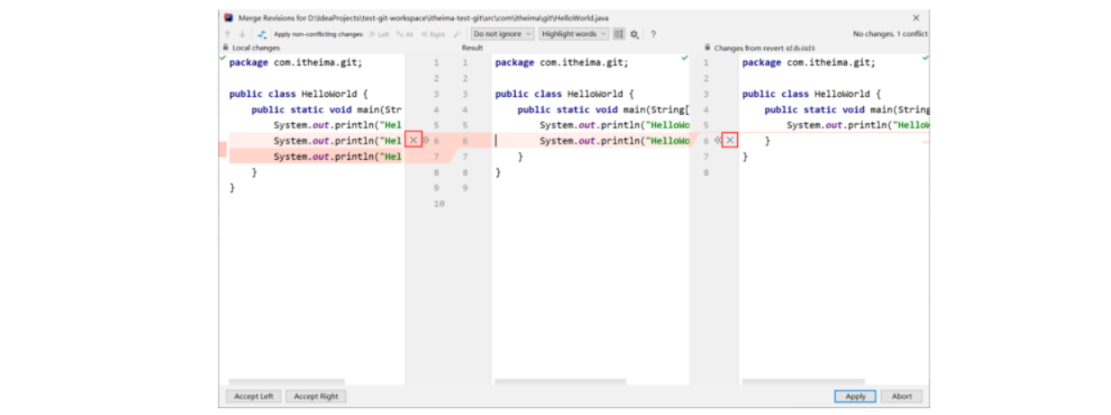Viewport: 1111px width, 415px height.
Task: Click the Accept Left button
Action: pyautogui.click(x=253, y=396)
